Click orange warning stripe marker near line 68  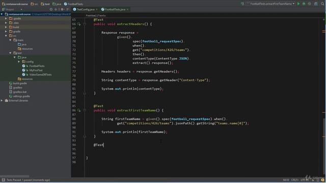pos(324,32)
